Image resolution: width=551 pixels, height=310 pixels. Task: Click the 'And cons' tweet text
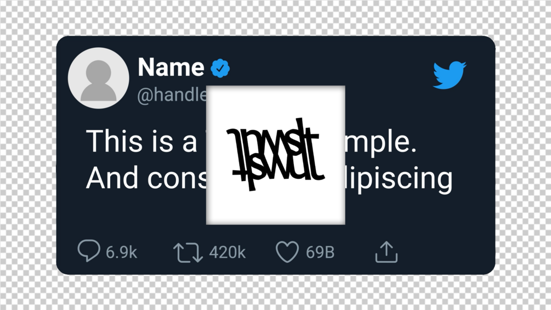point(145,178)
